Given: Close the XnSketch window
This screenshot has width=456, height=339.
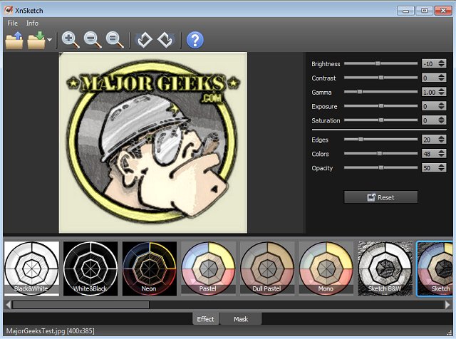Looking at the screenshot, I should 443,11.
